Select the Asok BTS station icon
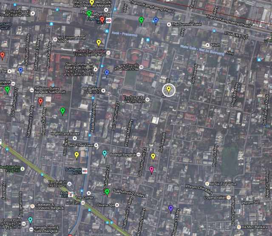 pos(71,194)
